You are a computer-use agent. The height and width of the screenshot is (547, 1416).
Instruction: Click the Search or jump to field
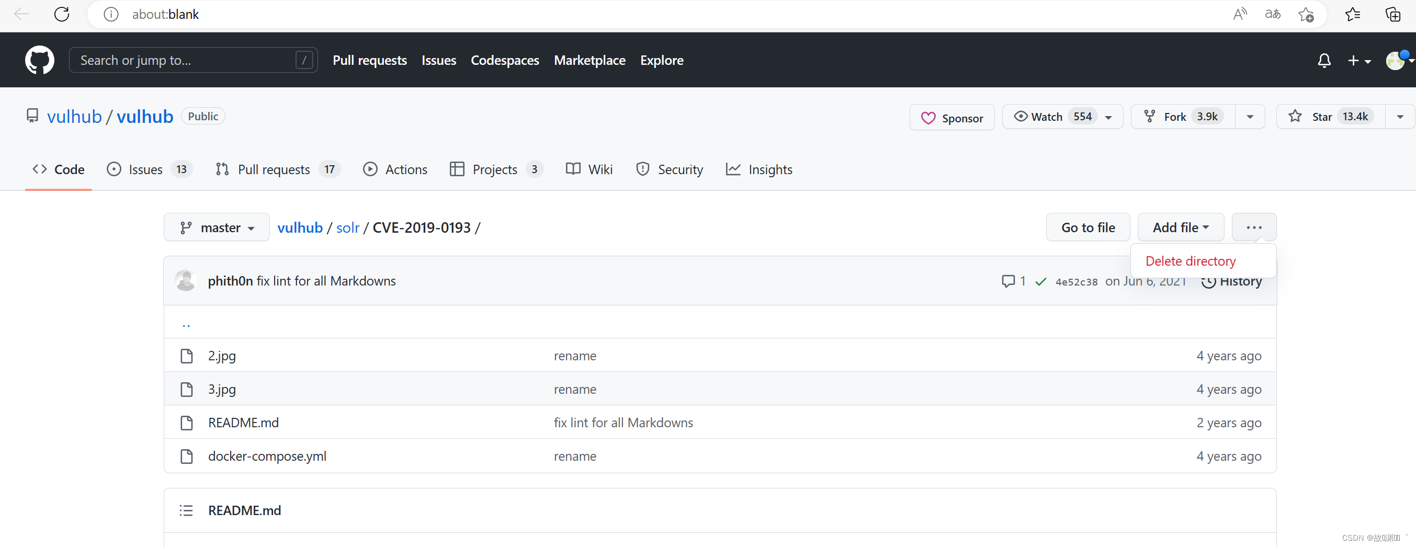(194, 60)
